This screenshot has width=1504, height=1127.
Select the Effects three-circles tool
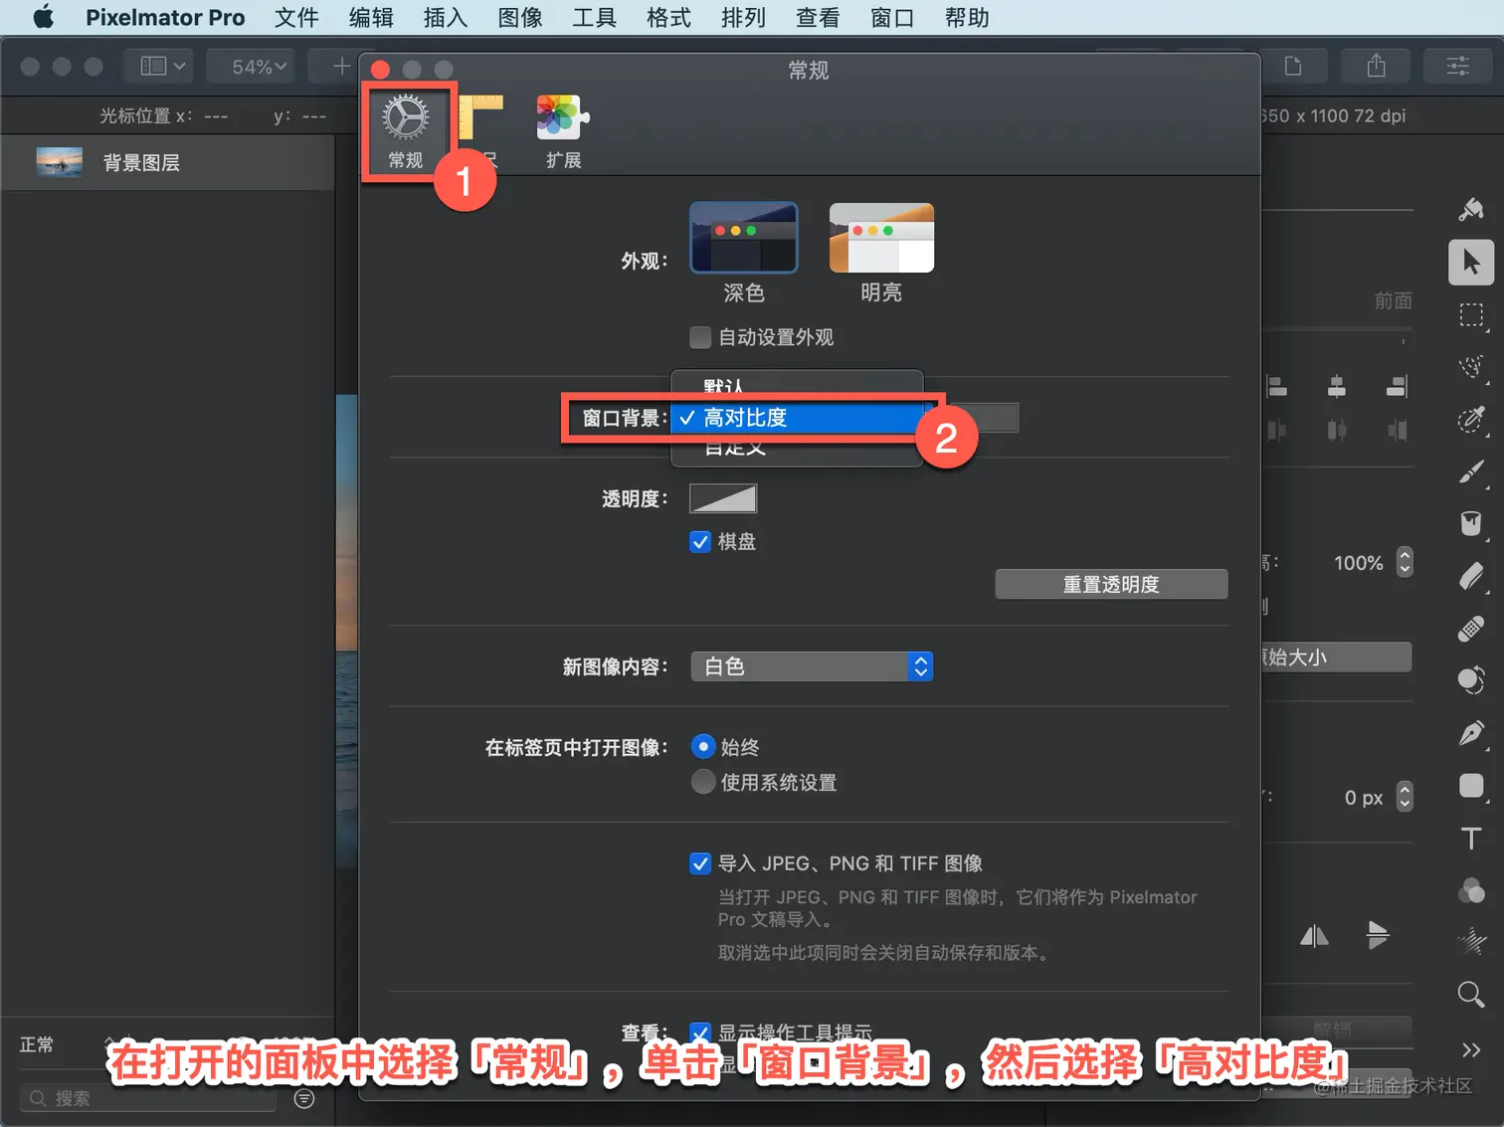tap(1471, 890)
